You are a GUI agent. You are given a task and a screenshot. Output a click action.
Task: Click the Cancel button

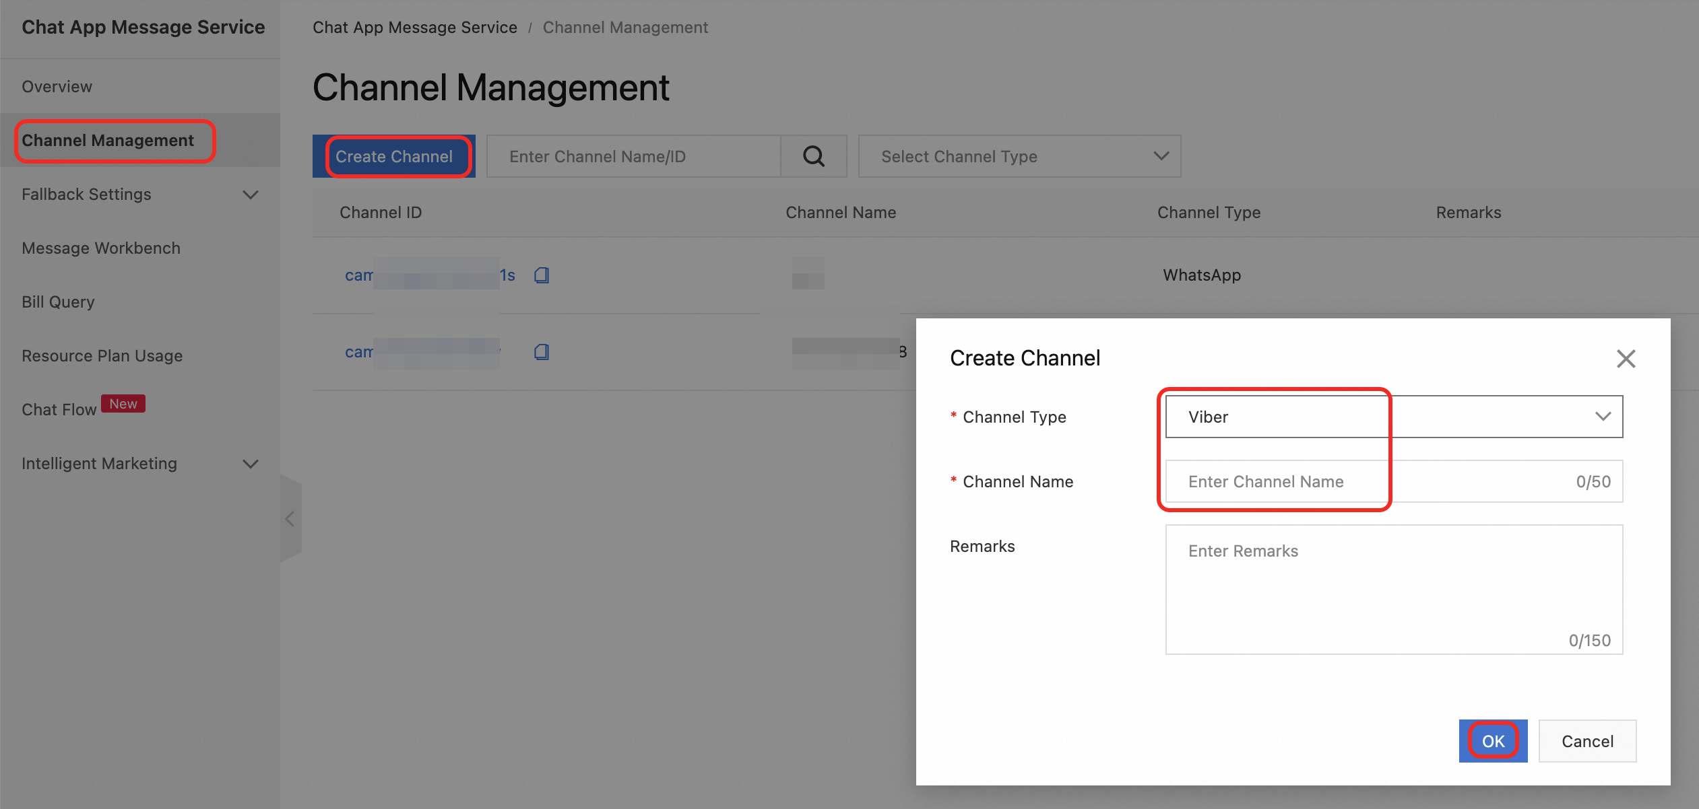pos(1586,741)
